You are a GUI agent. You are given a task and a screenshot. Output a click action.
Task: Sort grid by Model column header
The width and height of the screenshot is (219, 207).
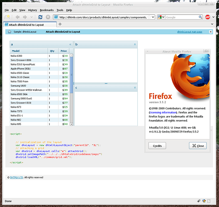29,51
